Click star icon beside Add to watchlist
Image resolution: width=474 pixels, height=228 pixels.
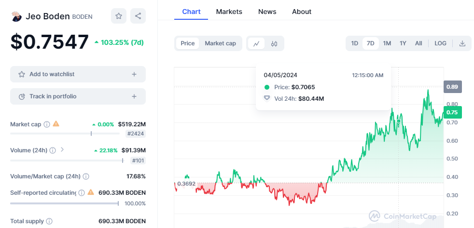[x=22, y=74]
